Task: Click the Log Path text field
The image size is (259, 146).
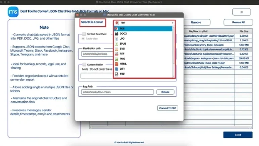Action: pos(117,92)
